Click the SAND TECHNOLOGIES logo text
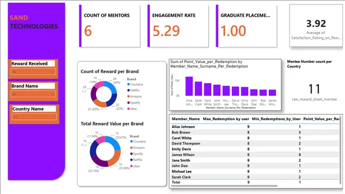The image size is (345, 194). click(33, 22)
